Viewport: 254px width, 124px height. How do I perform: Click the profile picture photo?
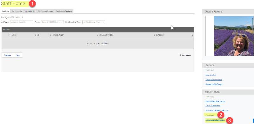pos(234,36)
